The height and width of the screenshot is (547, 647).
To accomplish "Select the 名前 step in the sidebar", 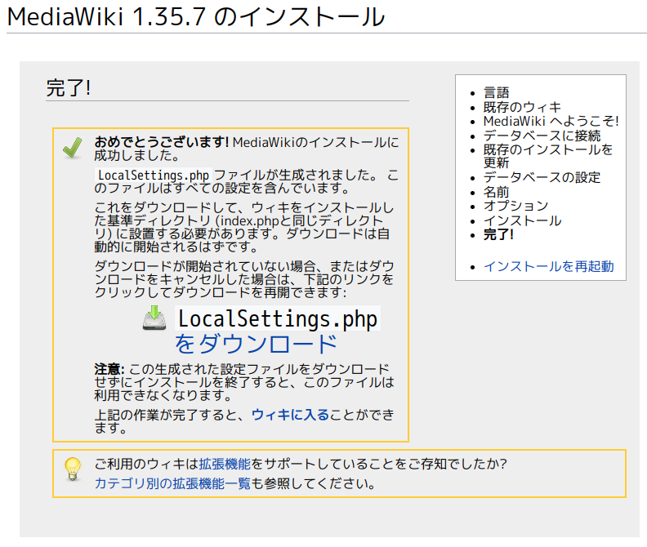I will point(496,192).
